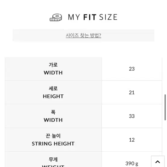
Task: Click the weight value 390 g
Action: pyautogui.click(x=132, y=163)
